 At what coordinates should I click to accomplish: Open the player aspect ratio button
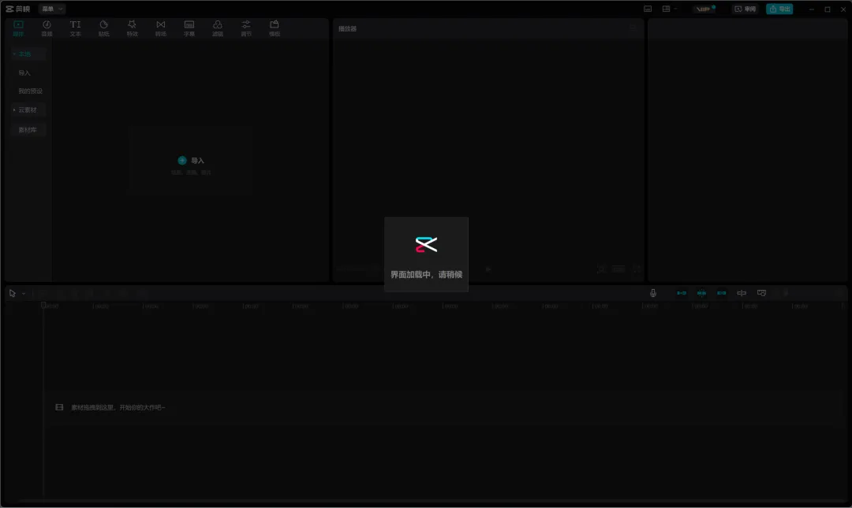(618, 269)
